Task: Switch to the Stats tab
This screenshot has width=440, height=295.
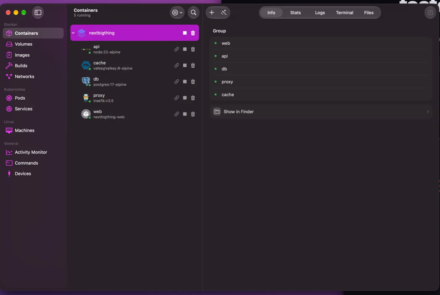Action: [295, 13]
